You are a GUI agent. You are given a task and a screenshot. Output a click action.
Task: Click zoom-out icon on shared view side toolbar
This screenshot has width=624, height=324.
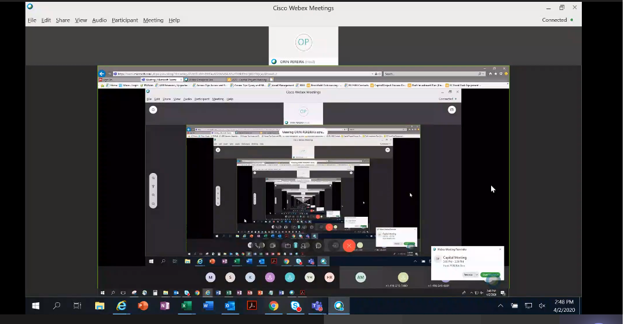pos(153,203)
